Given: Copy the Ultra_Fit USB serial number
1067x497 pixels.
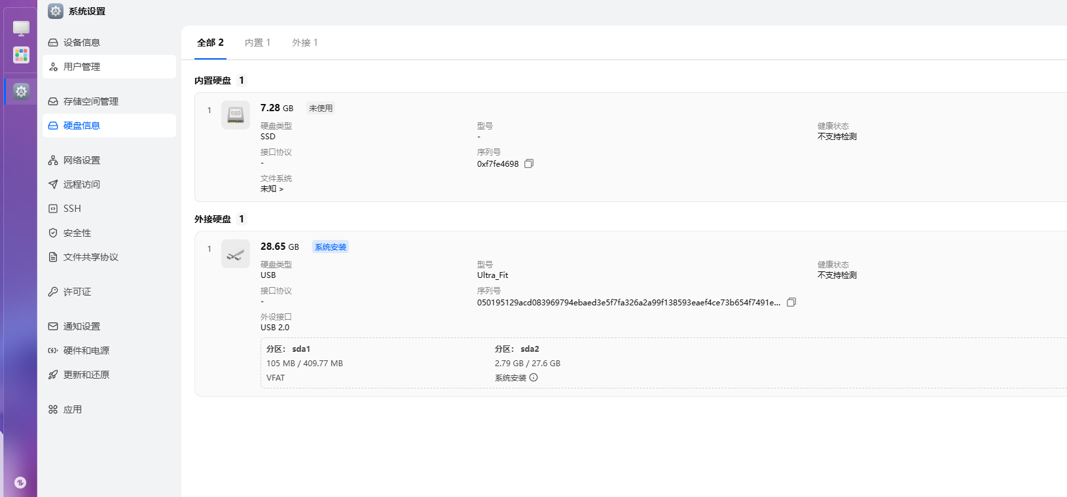Looking at the screenshot, I should tap(791, 302).
